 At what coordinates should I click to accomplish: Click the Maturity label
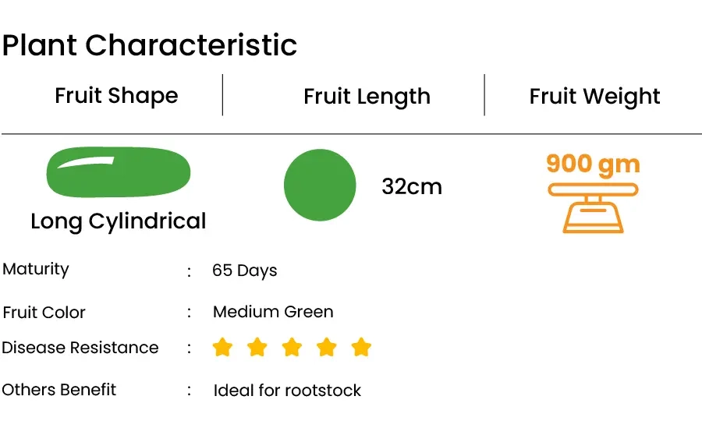point(36,270)
